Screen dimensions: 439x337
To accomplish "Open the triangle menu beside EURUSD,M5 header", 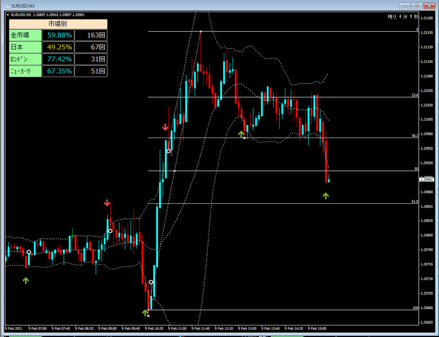I will pyautogui.click(x=8, y=15).
